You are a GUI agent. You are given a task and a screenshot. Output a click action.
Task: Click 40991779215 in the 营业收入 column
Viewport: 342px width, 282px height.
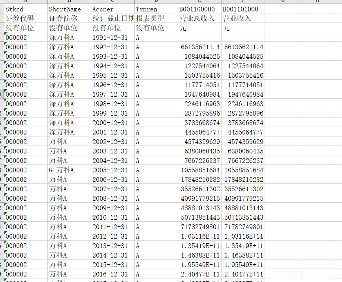coord(243,198)
